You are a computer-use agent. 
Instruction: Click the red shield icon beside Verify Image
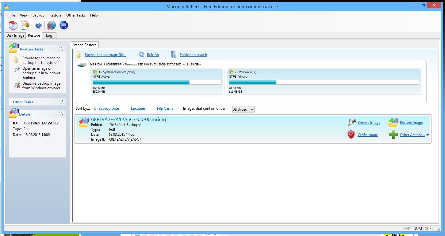pyautogui.click(x=351, y=135)
